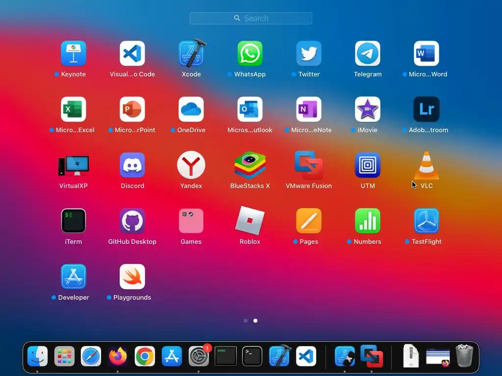Open the zip archive file in the Dock

point(411,356)
